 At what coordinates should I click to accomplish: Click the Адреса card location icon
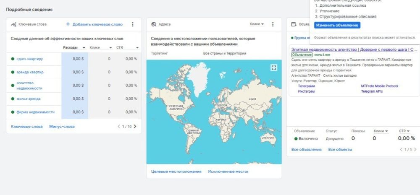154,24
